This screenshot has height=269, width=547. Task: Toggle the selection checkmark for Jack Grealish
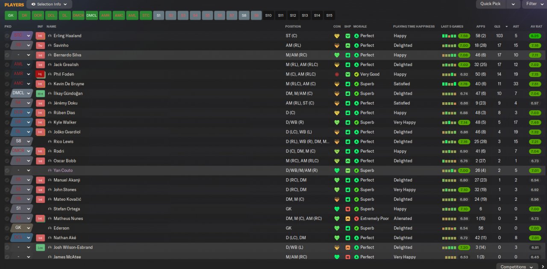(7, 65)
